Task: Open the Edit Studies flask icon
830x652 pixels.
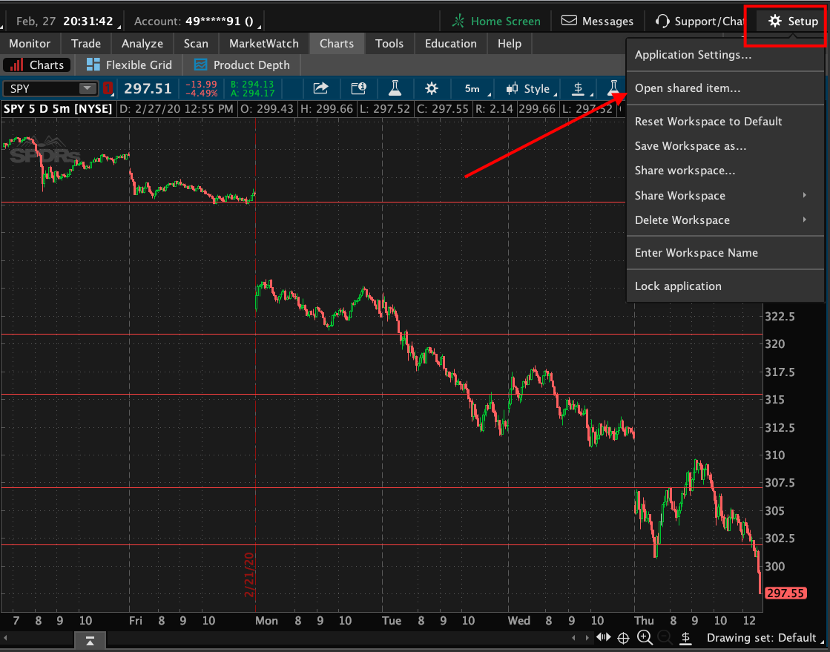Action: [x=395, y=89]
